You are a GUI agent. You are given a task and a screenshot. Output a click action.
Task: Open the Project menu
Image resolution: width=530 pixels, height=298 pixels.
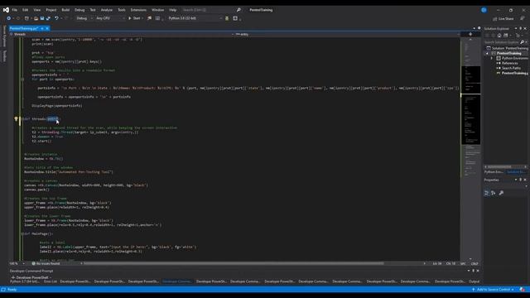(x=51, y=10)
